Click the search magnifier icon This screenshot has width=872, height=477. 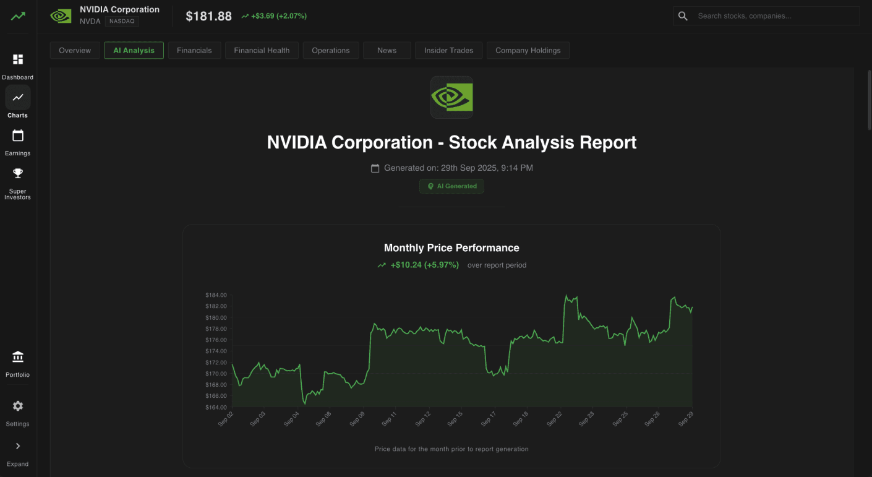coord(683,16)
